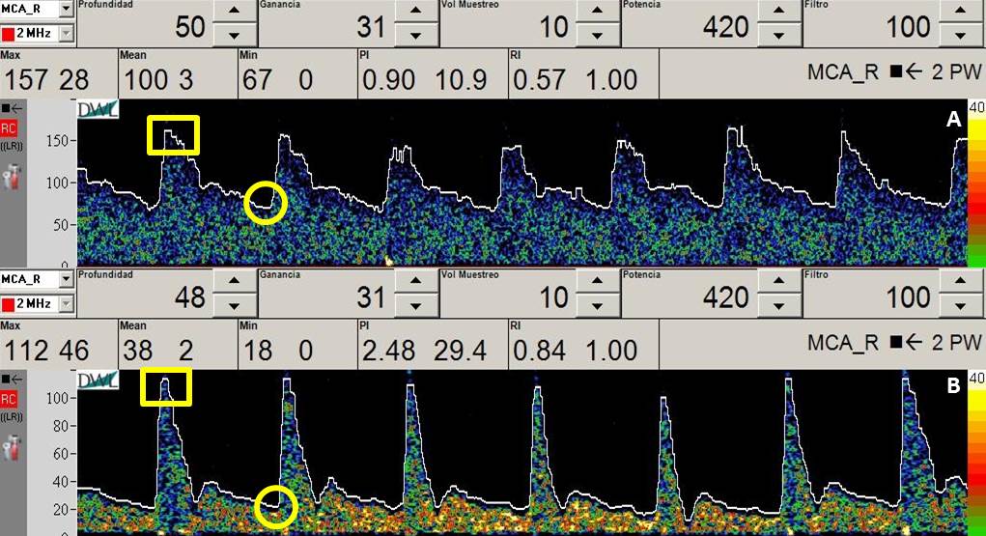Click flow direction arrow icon in upper sidebar
The height and width of the screenshot is (536, 986).
[x=11, y=109]
